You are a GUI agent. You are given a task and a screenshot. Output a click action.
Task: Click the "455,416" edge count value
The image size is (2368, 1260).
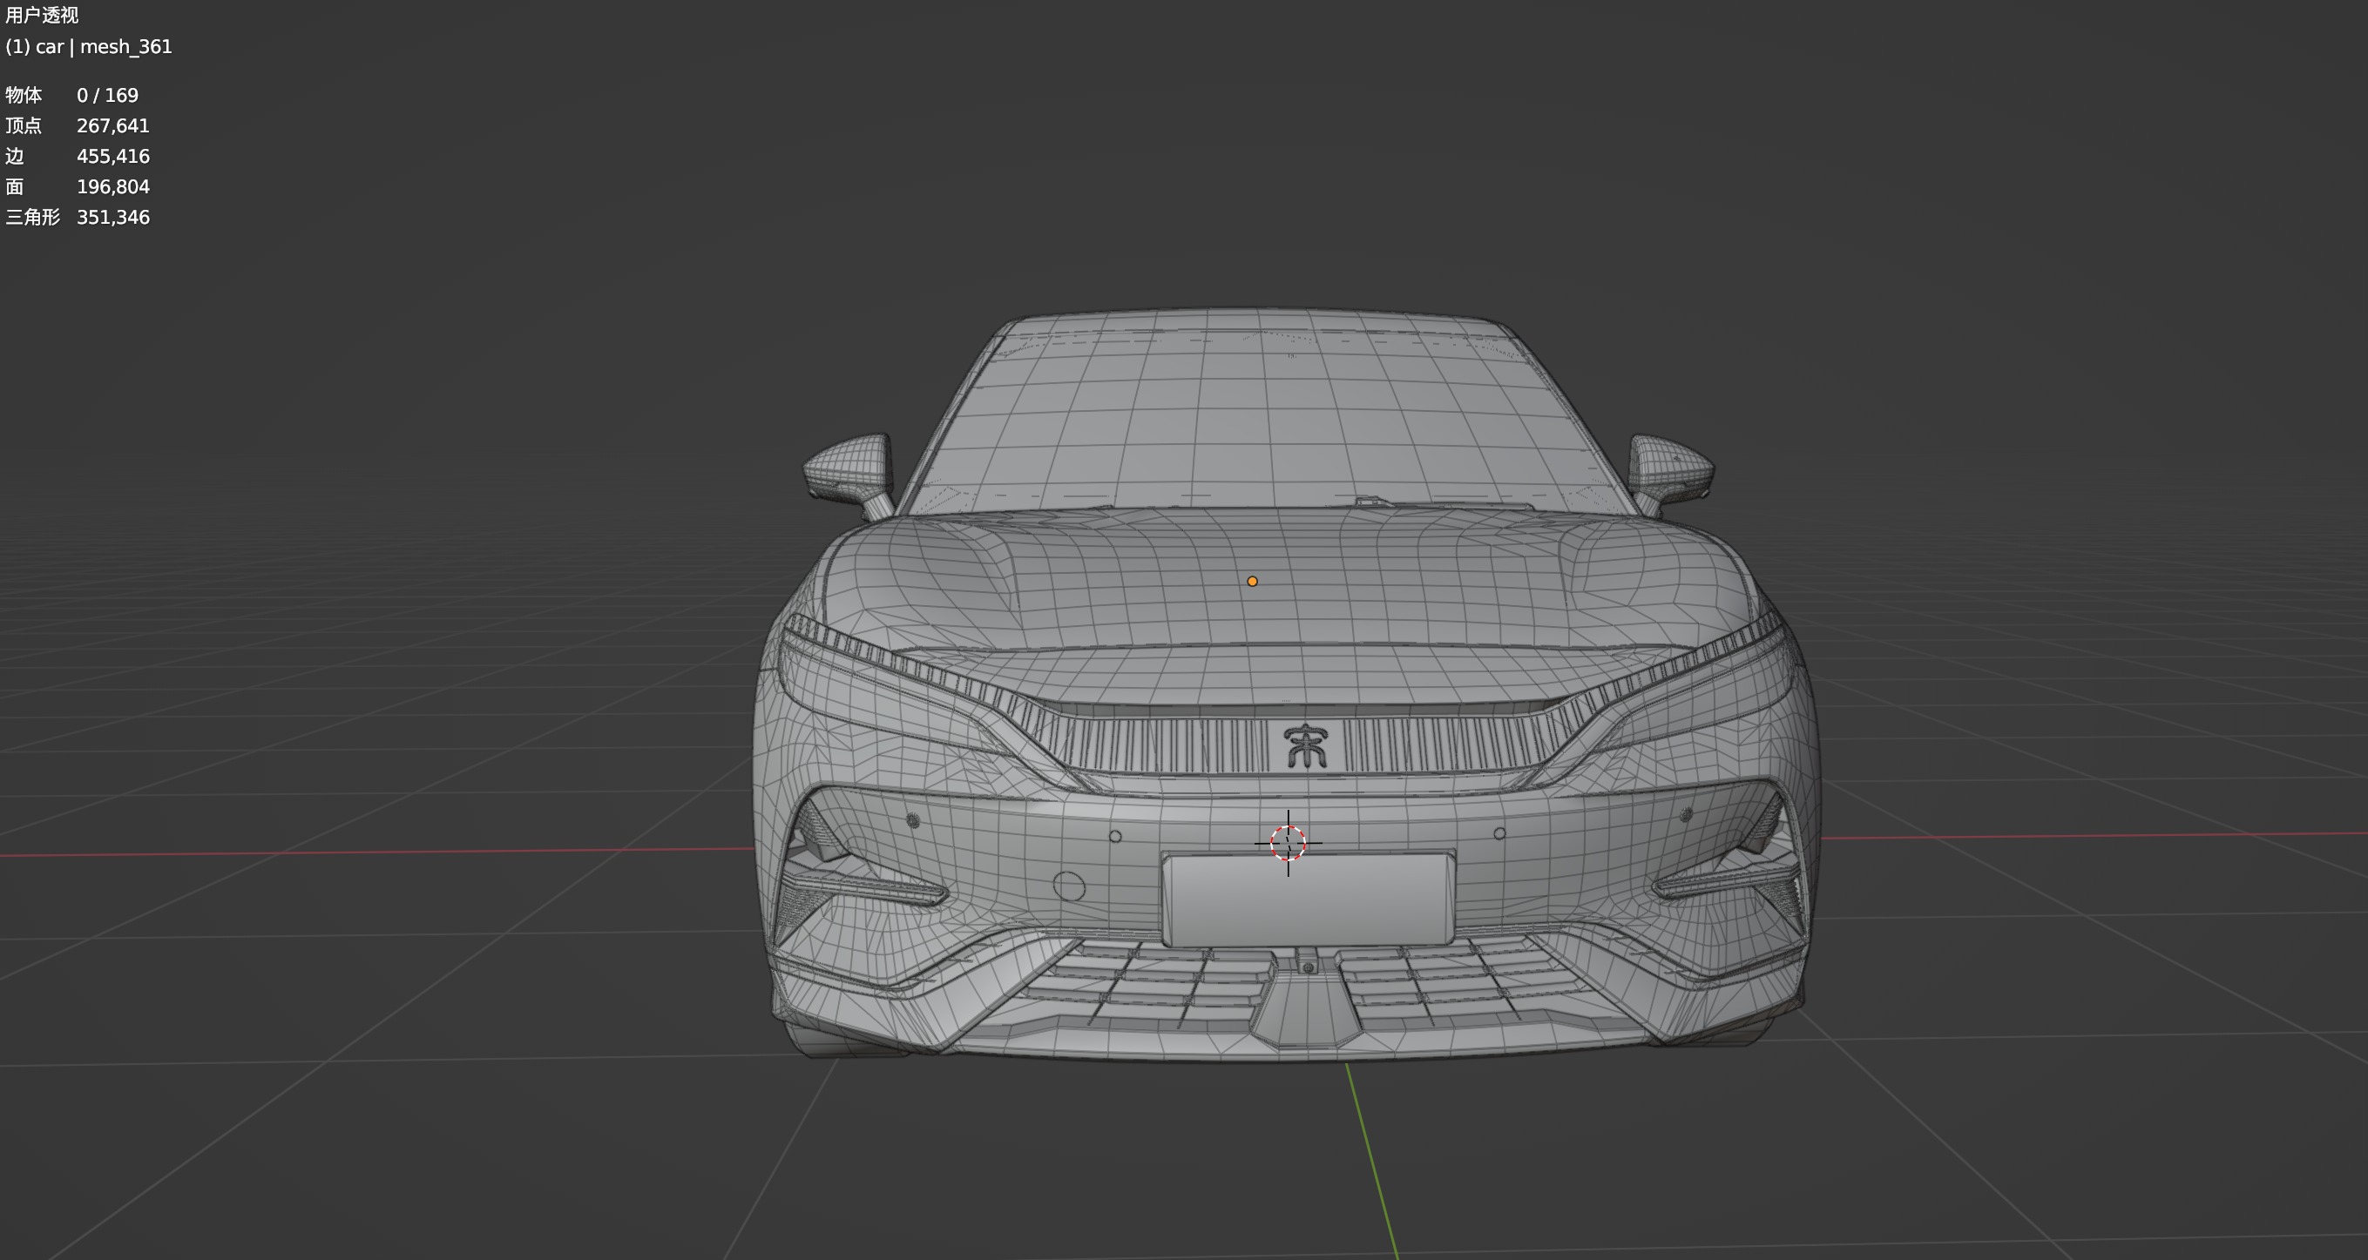pyautogui.click(x=113, y=156)
